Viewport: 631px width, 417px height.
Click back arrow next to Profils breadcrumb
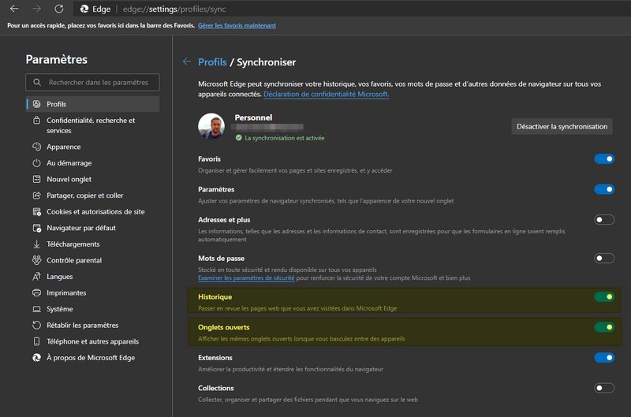(187, 61)
